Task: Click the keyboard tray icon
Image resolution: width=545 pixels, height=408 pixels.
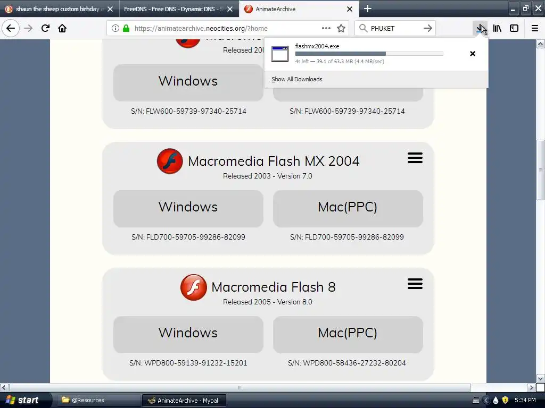Action: 476,401
